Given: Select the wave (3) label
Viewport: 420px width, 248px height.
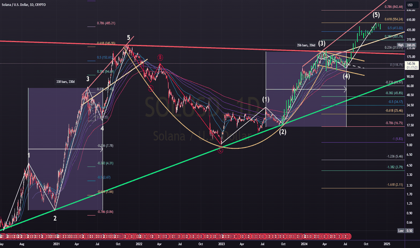Looking at the screenshot, I should pyautogui.click(x=322, y=43).
